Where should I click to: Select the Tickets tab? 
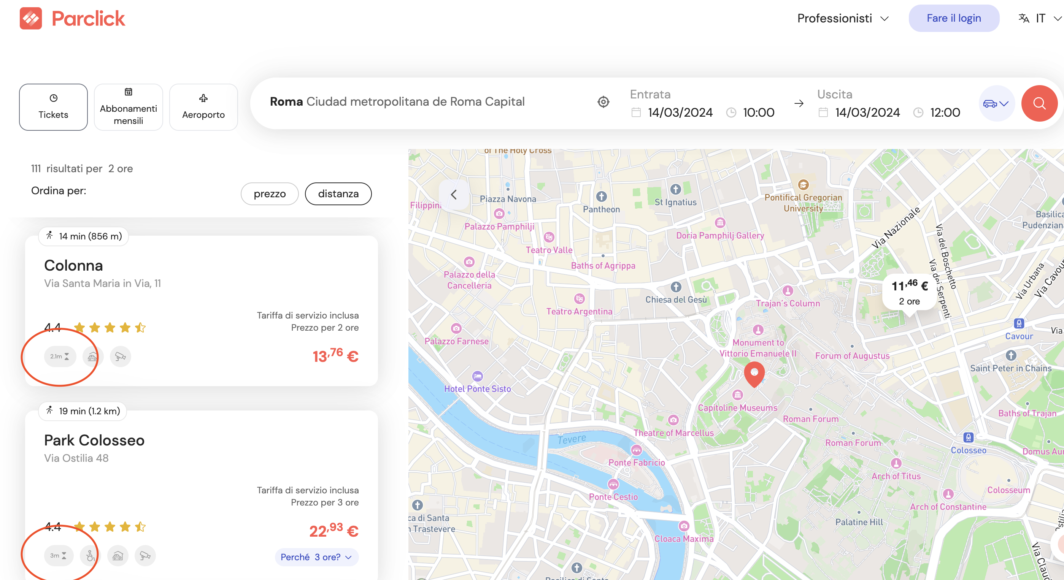(53, 107)
